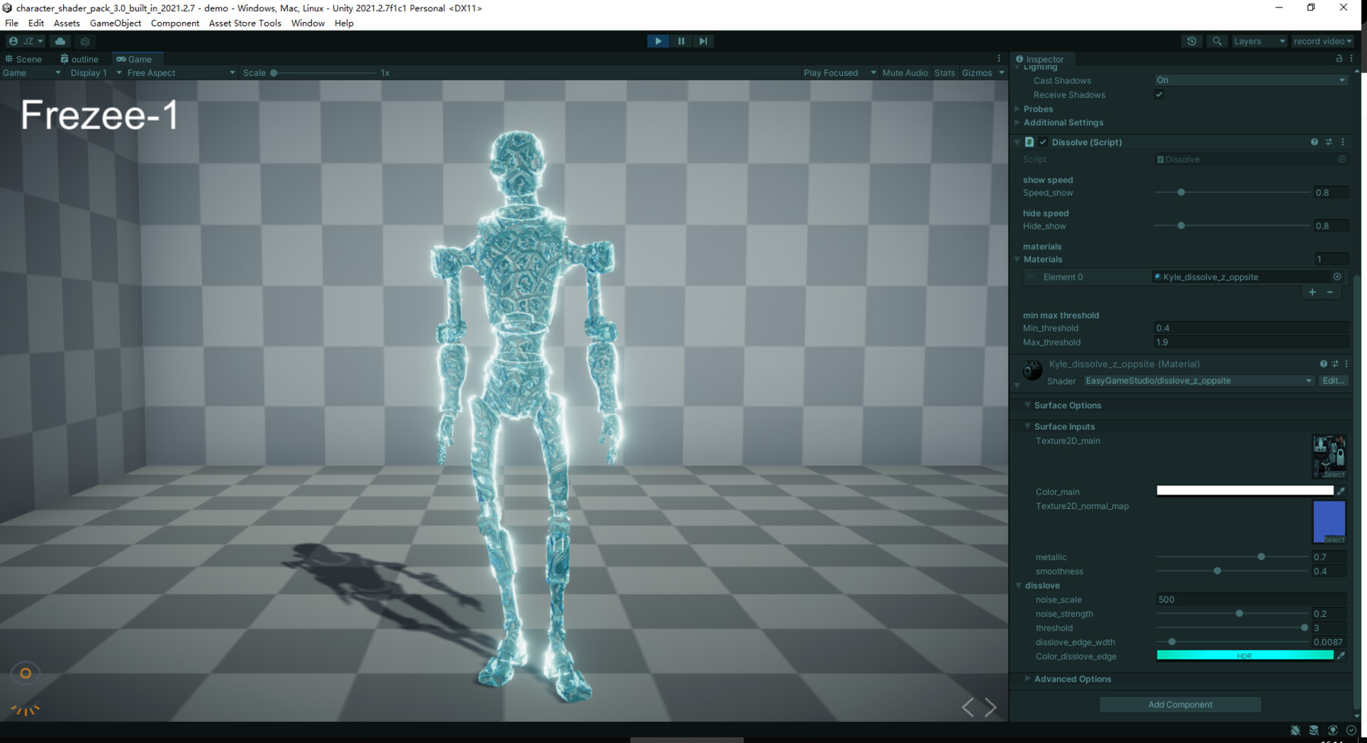This screenshot has width=1367, height=743.
Task: Uncheck Receive Shadows
Action: 1159,94
